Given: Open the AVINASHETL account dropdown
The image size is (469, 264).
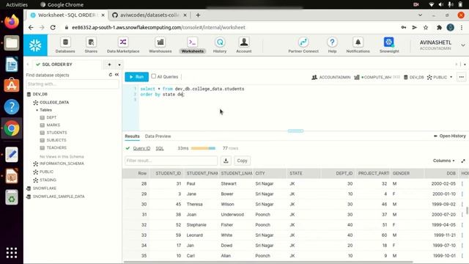Looking at the screenshot, I should pos(463,45).
